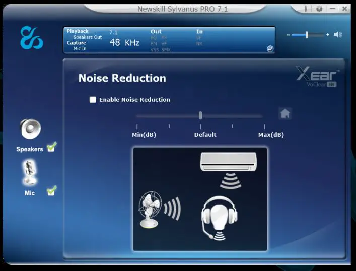
Task: Mute audio with the speaker icon
Action: tap(338, 35)
